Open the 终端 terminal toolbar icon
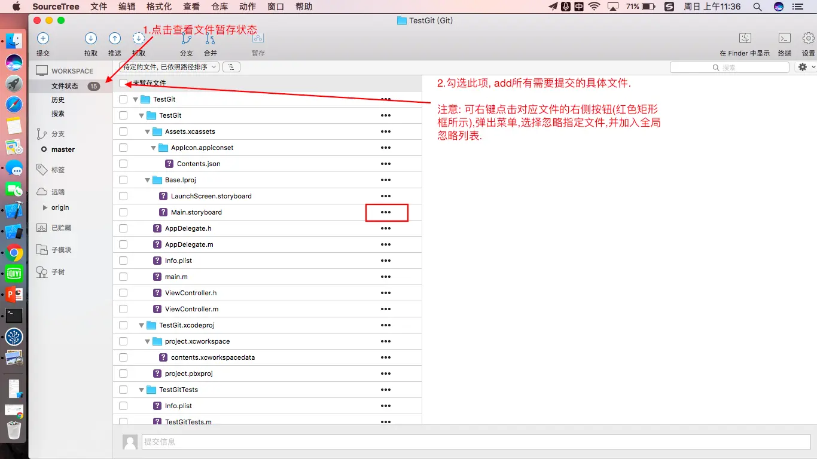817x459 pixels. point(785,38)
